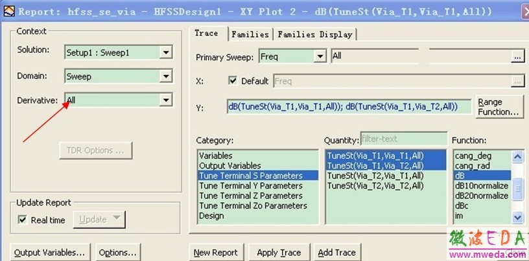
Task: Click the Y expression input field
Action: click(349, 107)
